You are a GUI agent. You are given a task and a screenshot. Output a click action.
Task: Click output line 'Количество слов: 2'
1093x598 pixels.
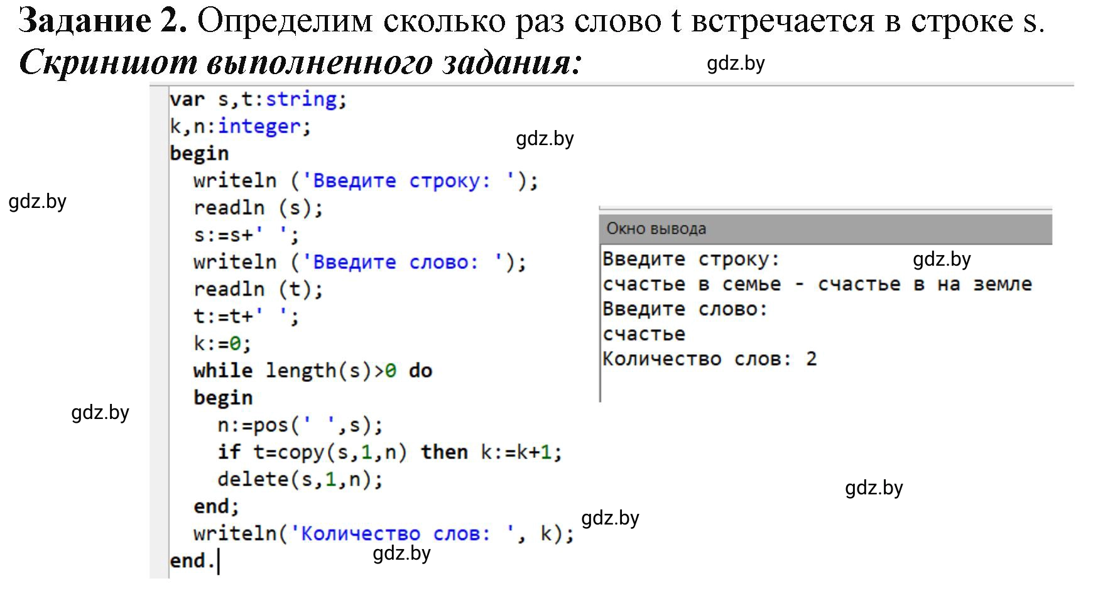click(x=710, y=359)
